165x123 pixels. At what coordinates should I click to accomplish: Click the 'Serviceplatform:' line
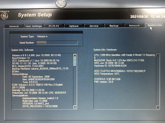coord(20,95)
